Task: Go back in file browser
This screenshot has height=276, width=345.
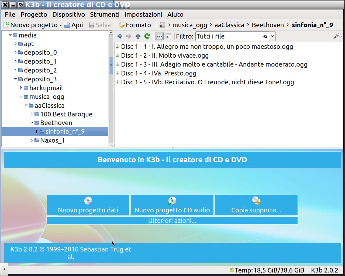Action: click(x=120, y=36)
